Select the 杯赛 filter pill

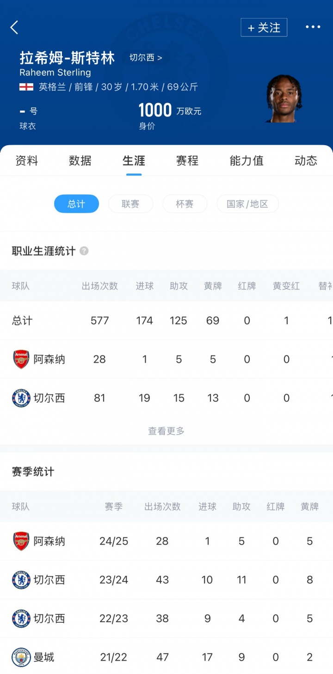point(185,204)
